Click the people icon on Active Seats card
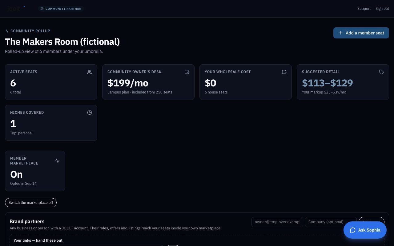 coord(90,72)
